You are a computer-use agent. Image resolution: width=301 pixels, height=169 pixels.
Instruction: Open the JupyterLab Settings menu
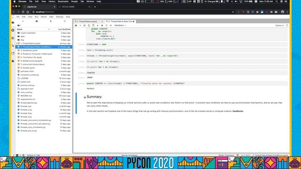(x=60, y=17)
